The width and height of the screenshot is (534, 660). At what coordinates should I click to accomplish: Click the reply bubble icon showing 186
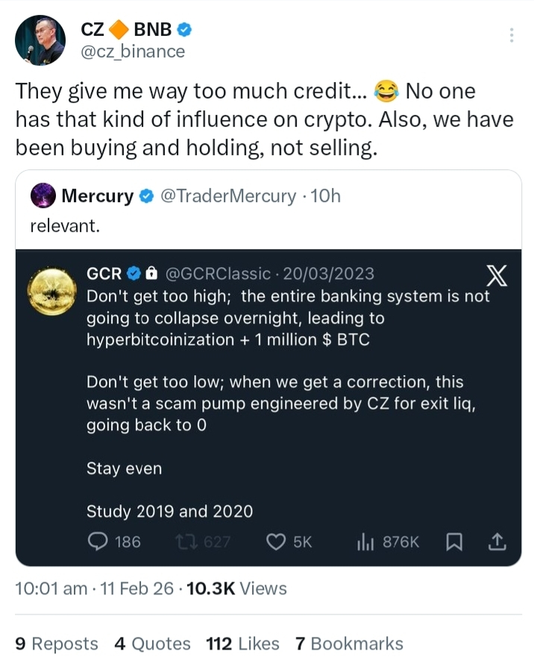98,542
